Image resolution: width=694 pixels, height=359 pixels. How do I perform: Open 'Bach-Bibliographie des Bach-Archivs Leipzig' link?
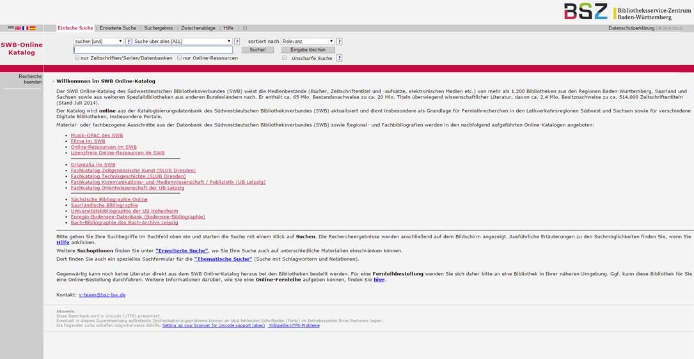coord(124,222)
